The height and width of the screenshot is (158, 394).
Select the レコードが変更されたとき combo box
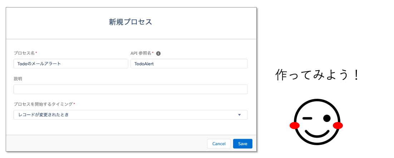tap(130, 115)
